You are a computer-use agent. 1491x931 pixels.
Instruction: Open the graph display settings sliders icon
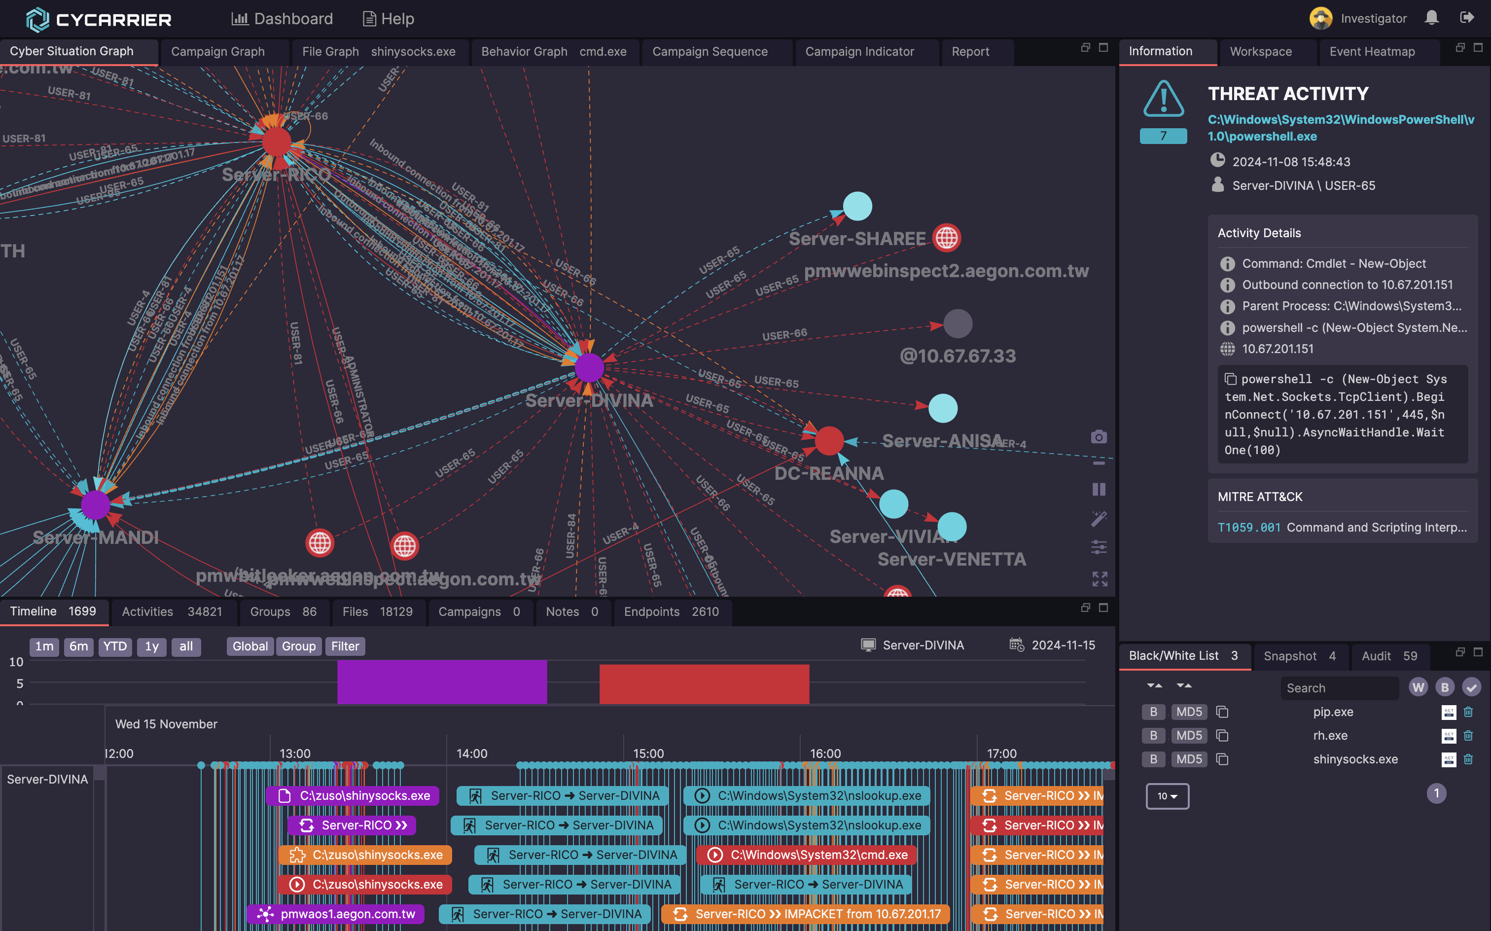(1099, 547)
